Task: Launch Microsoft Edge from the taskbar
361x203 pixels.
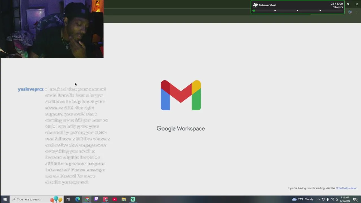Action: click(x=78, y=199)
